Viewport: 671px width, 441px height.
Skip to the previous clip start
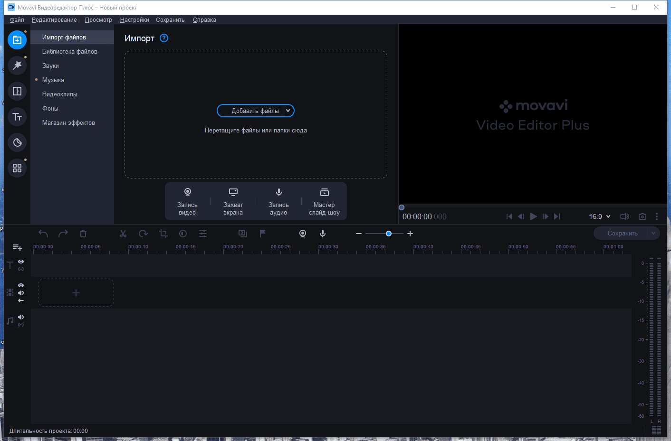pyautogui.click(x=509, y=216)
